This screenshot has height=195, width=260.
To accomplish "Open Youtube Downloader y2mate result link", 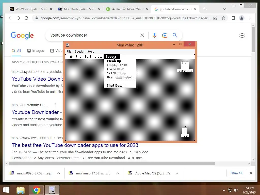I will point(37,112).
